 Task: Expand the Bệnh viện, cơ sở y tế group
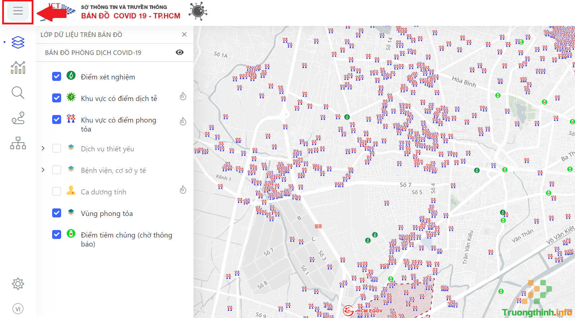tap(43, 170)
